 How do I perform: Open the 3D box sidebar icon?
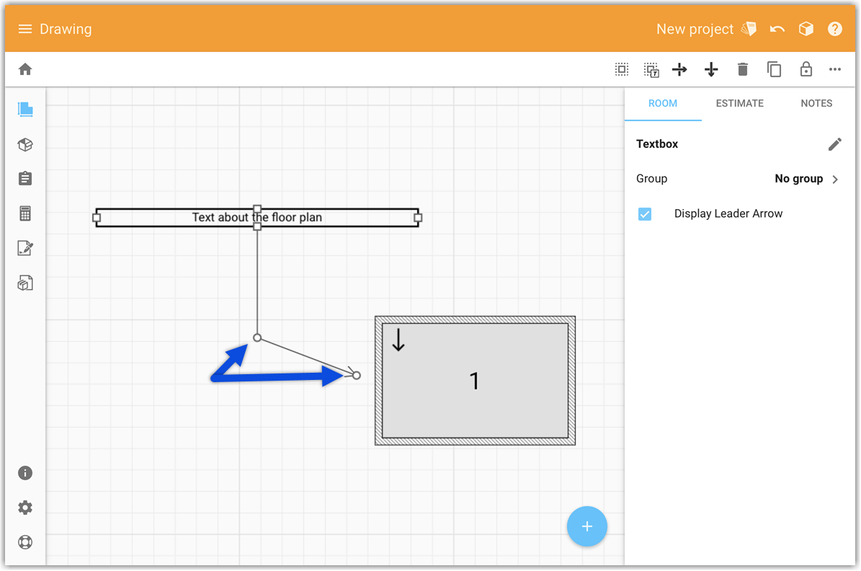pyautogui.click(x=25, y=144)
